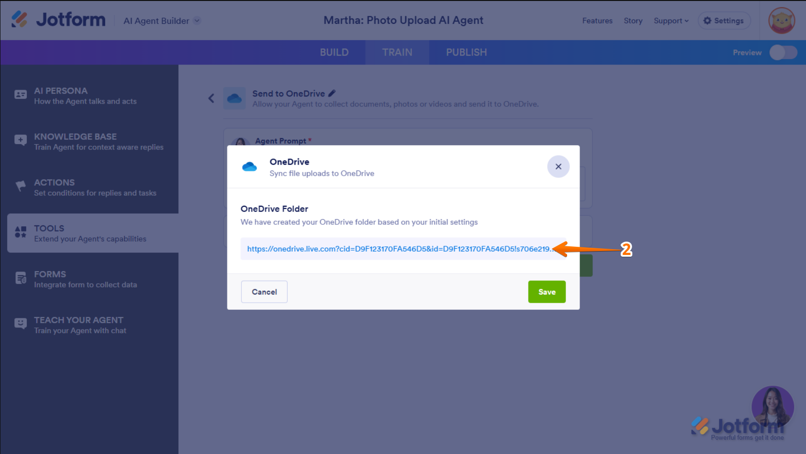Close the OneDrive dialog
The width and height of the screenshot is (806, 454).
tap(558, 167)
